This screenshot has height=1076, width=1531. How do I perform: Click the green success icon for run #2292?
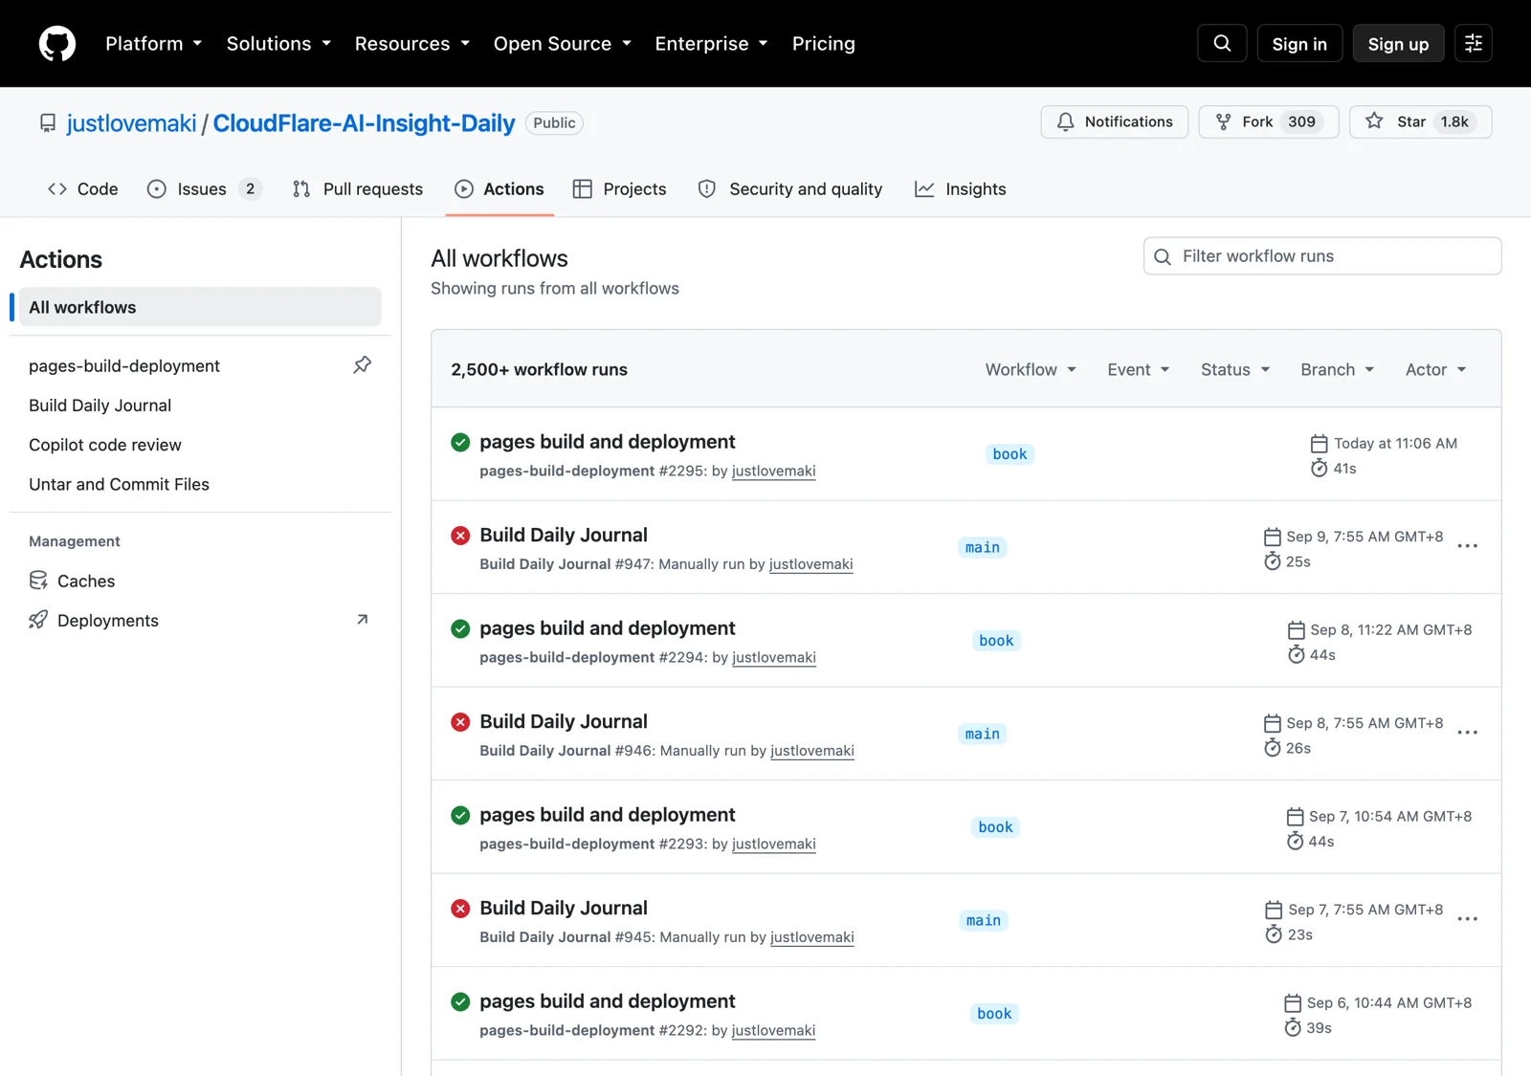click(x=460, y=1001)
